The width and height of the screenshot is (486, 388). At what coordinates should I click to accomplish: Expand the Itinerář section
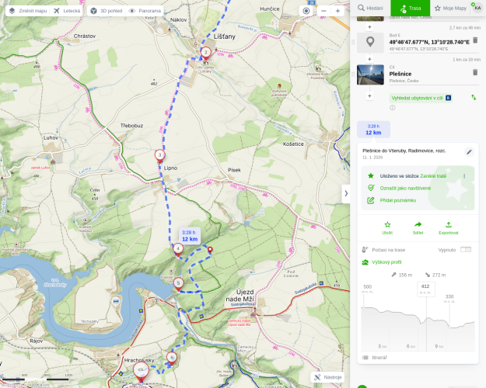[379, 357]
